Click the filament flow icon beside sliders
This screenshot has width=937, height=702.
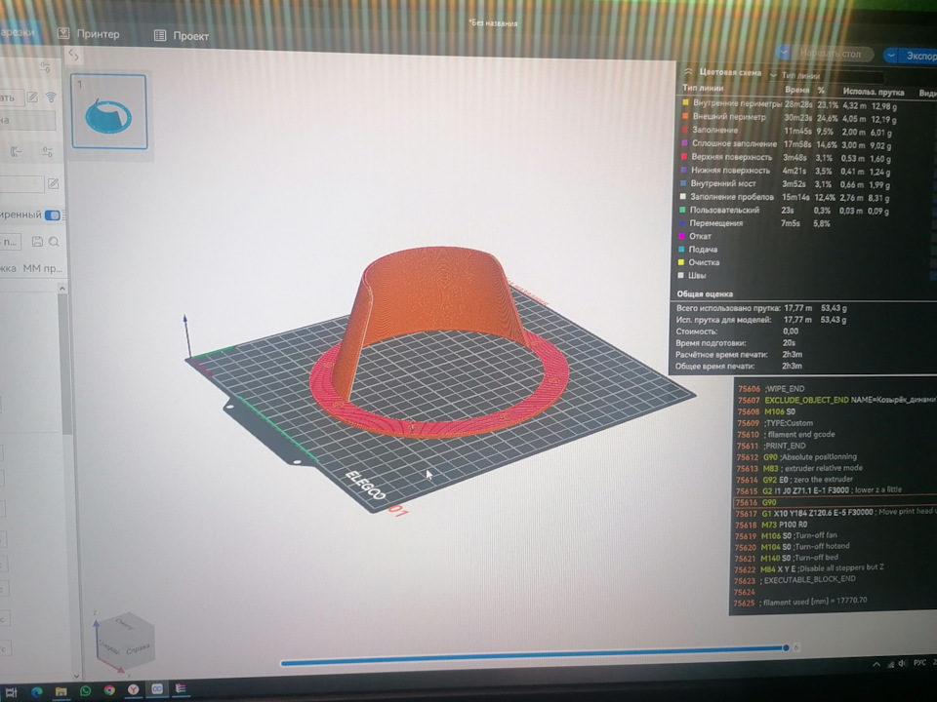click(17, 152)
